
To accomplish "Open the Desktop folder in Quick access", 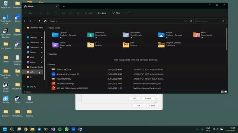I will click(64, 35).
